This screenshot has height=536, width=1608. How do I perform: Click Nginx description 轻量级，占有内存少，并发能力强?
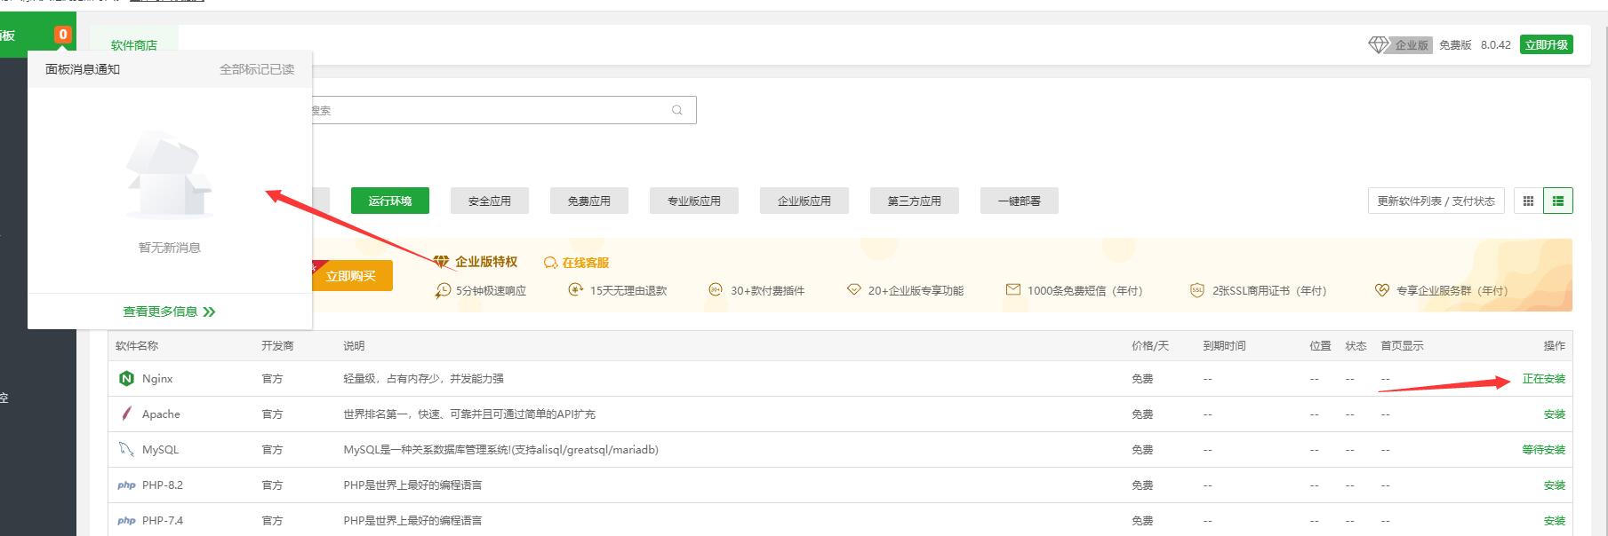point(423,379)
